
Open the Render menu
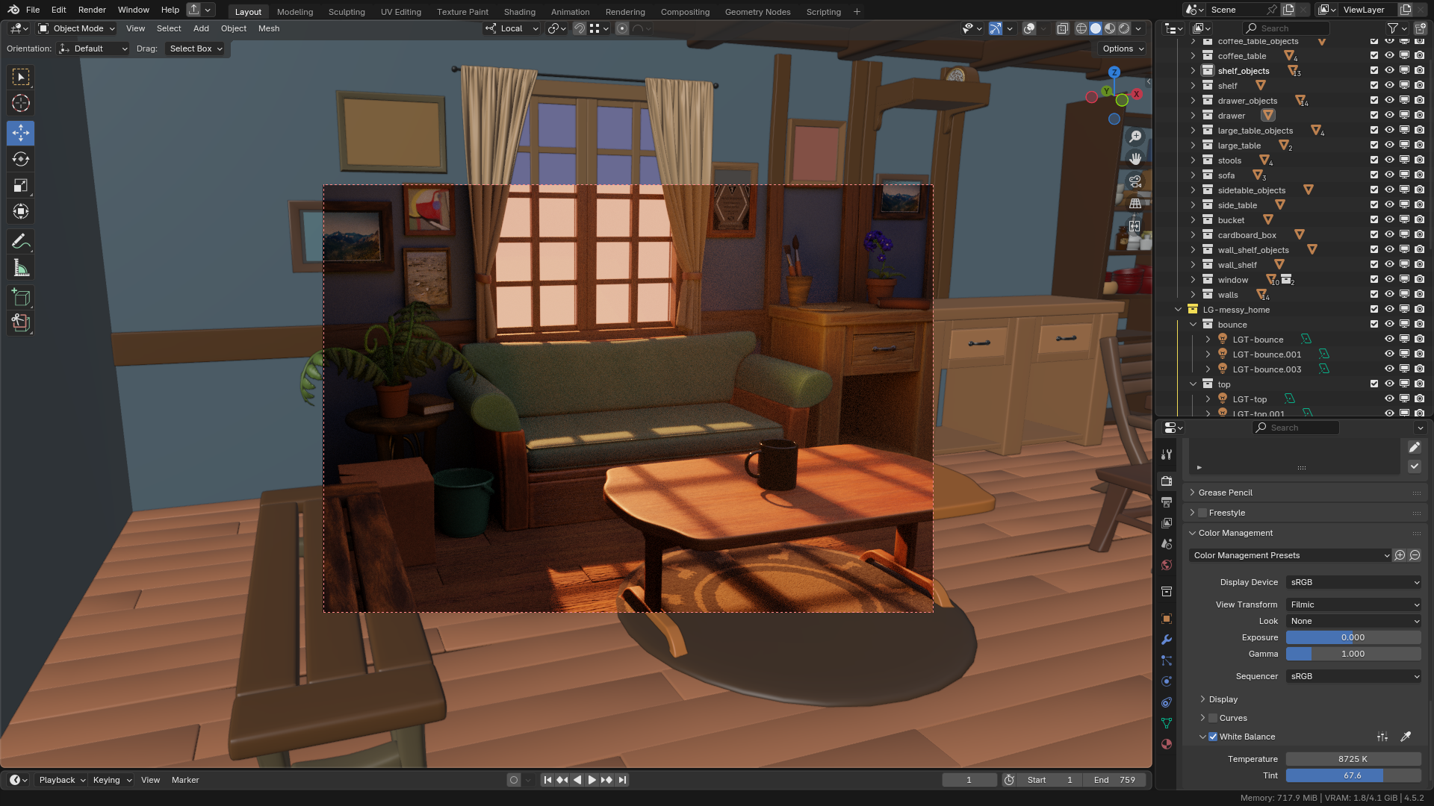pyautogui.click(x=92, y=10)
